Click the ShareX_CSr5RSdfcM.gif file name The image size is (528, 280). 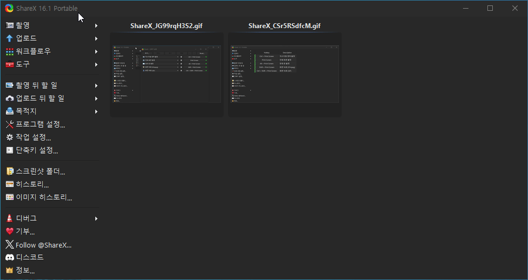(284, 26)
